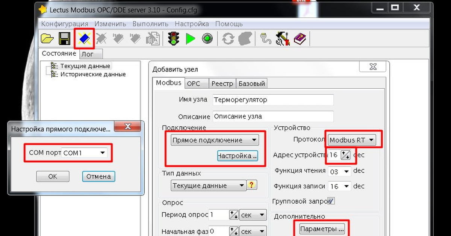451x236 pixels.
Task: Open the purple help book icon
Action: tap(300, 39)
